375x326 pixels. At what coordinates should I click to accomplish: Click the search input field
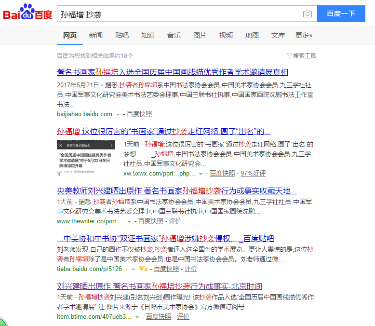(178, 14)
